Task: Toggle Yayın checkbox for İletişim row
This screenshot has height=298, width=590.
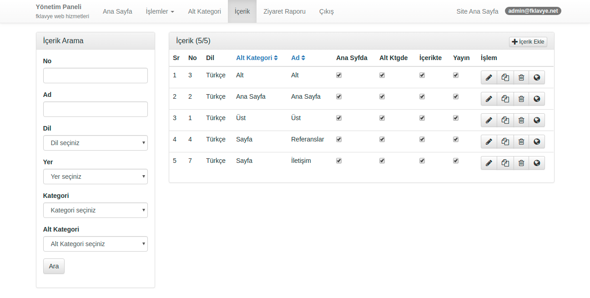Action: [456, 161]
